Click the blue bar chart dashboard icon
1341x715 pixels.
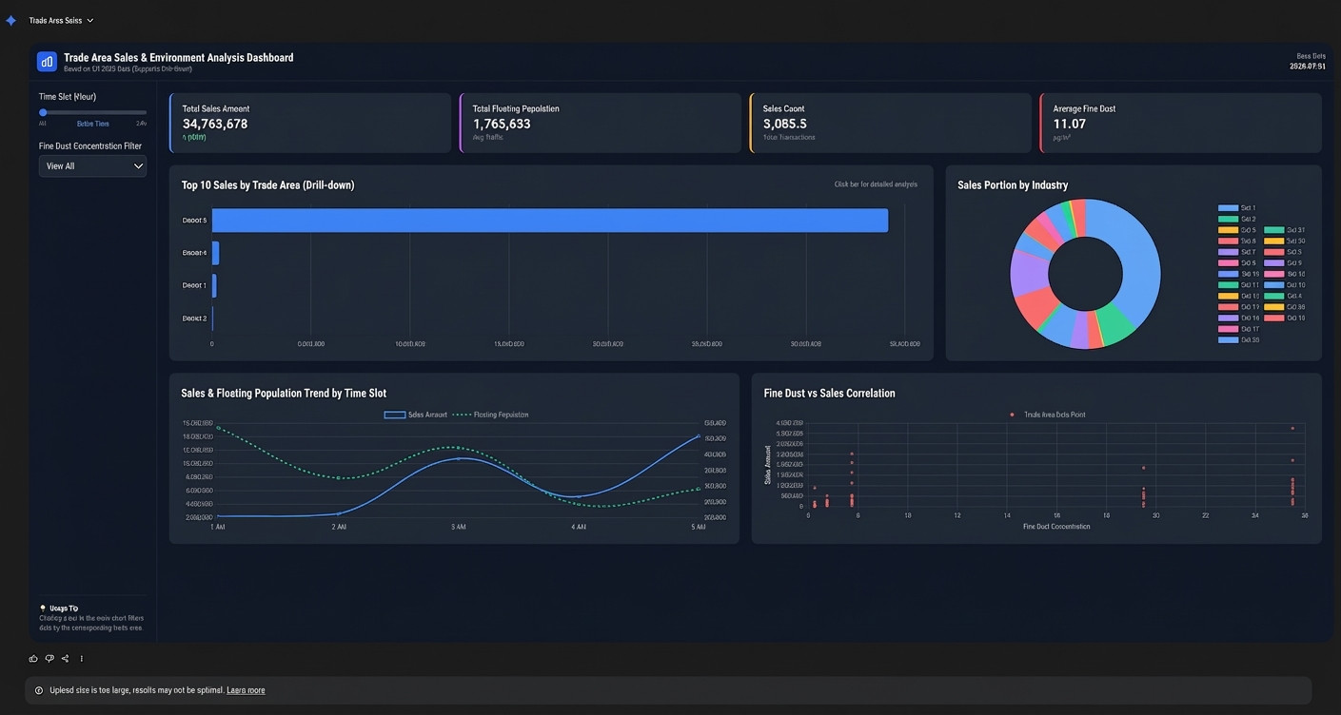point(47,61)
